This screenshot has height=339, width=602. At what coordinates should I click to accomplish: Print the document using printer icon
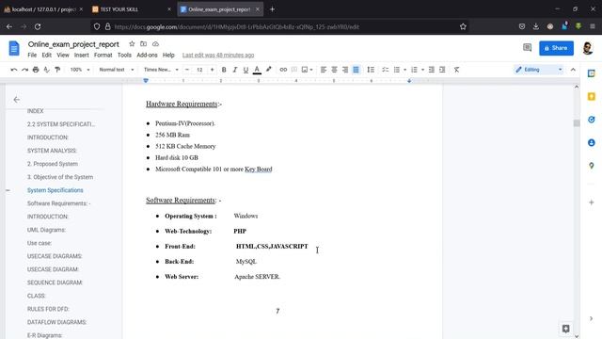(36, 70)
